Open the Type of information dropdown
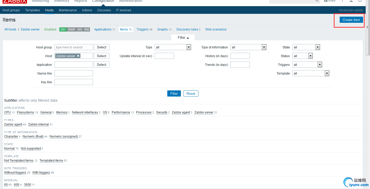 [x=248, y=47]
